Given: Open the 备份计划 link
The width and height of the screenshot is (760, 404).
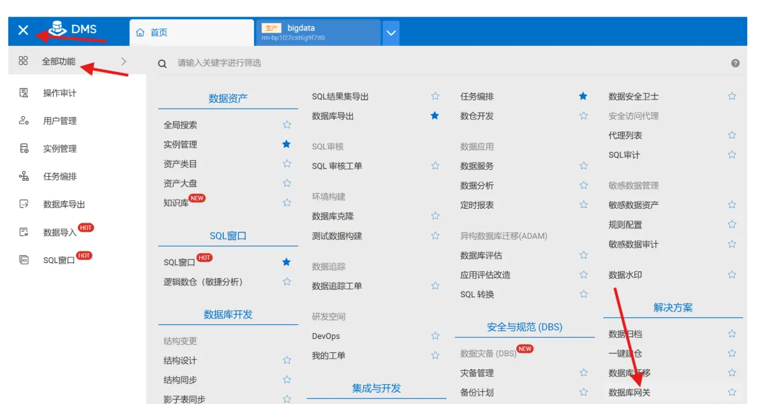Looking at the screenshot, I should coord(477,393).
